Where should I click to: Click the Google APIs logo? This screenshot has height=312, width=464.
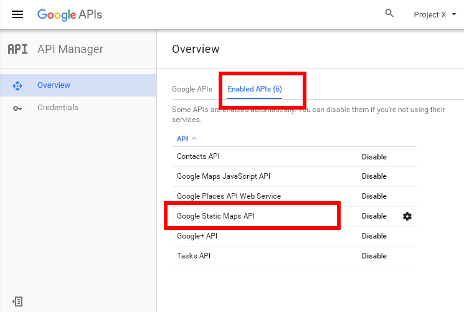coord(70,15)
